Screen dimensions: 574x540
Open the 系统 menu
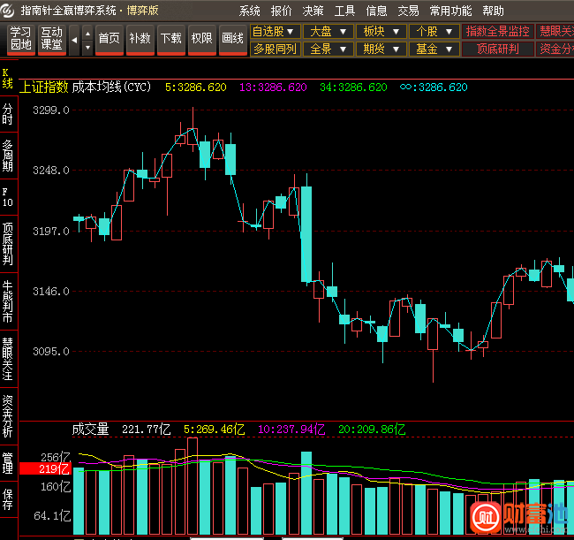(250, 11)
